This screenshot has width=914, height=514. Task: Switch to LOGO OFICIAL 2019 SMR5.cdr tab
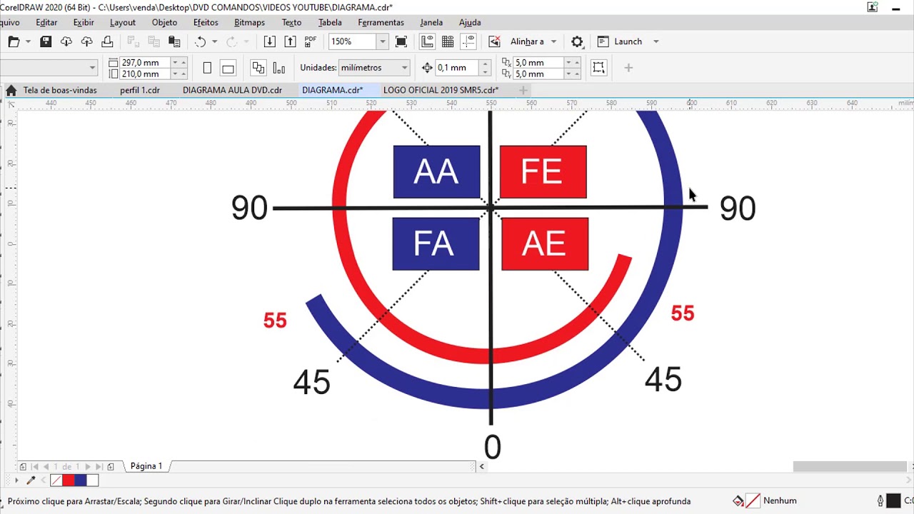[441, 91]
